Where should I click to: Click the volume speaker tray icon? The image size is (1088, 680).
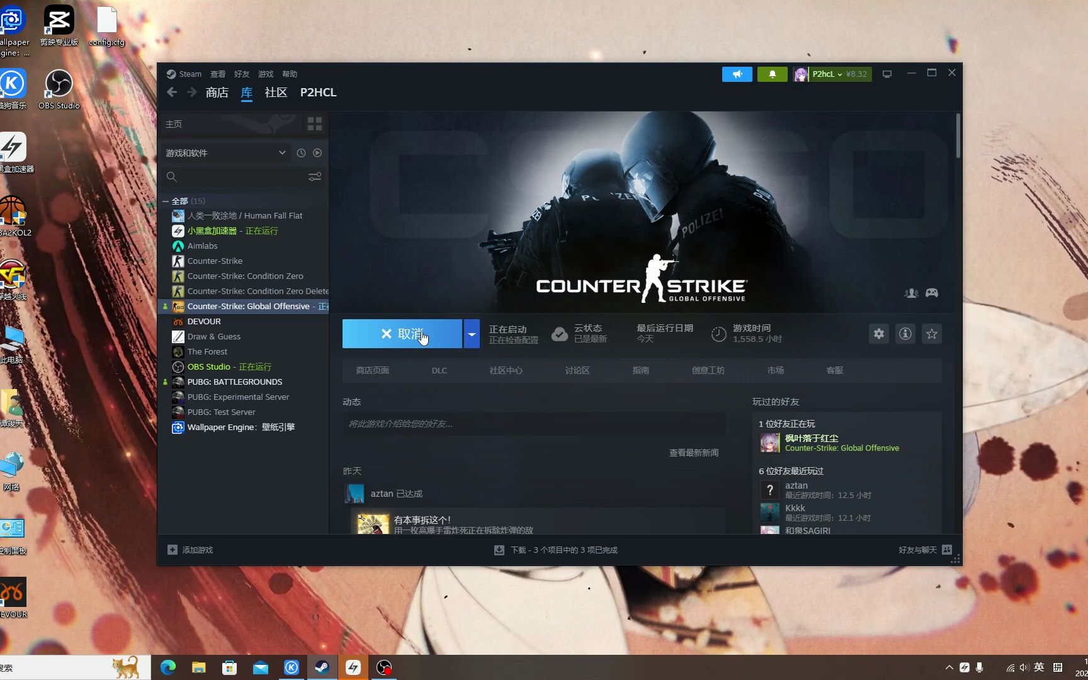pos(1024,667)
